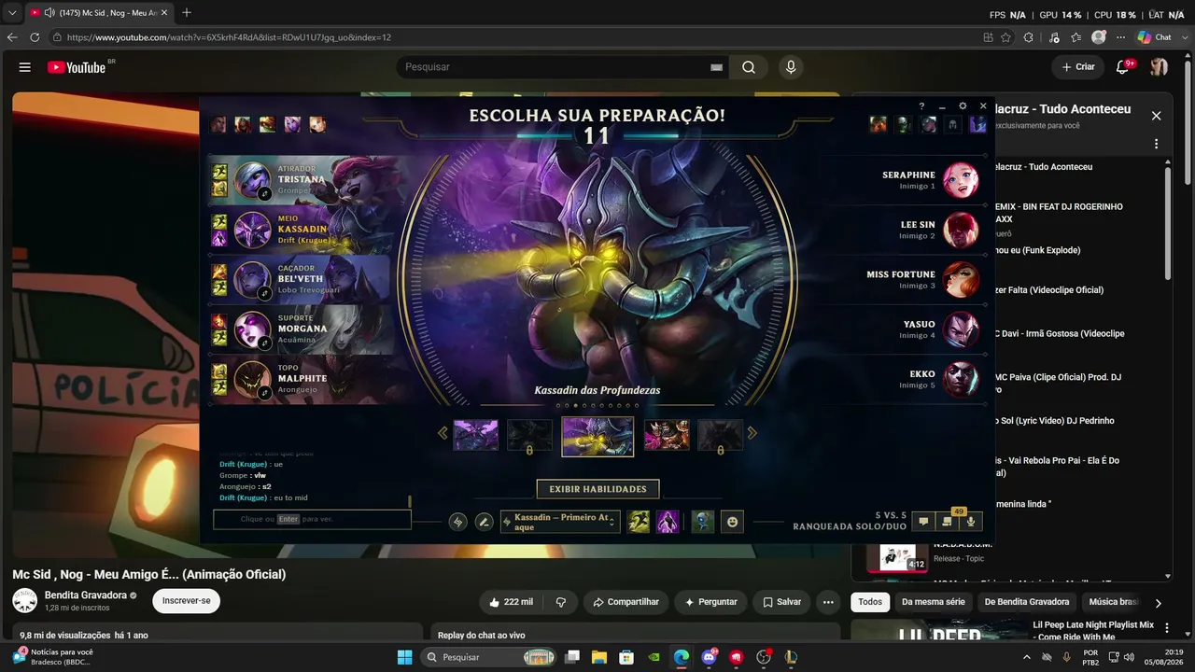Screen dimensions: 1195x672
Task: Click Yasuo enemy portrait
Action: (x=961, y=329)
